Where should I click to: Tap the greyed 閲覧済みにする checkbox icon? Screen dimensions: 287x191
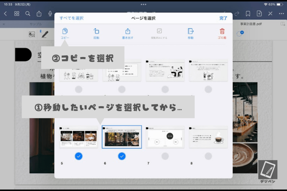coord(159,31)
